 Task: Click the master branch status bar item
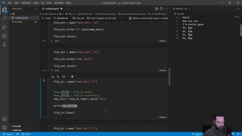8,134
